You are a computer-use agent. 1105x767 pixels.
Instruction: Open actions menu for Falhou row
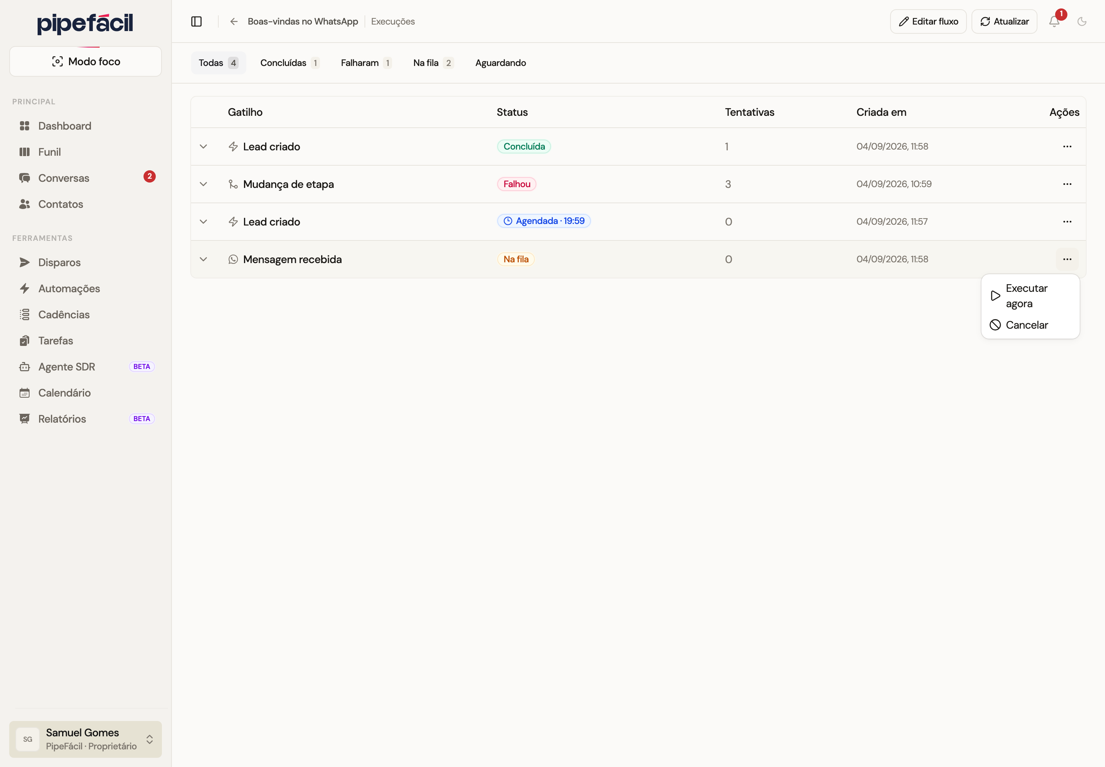point(1067,184)
